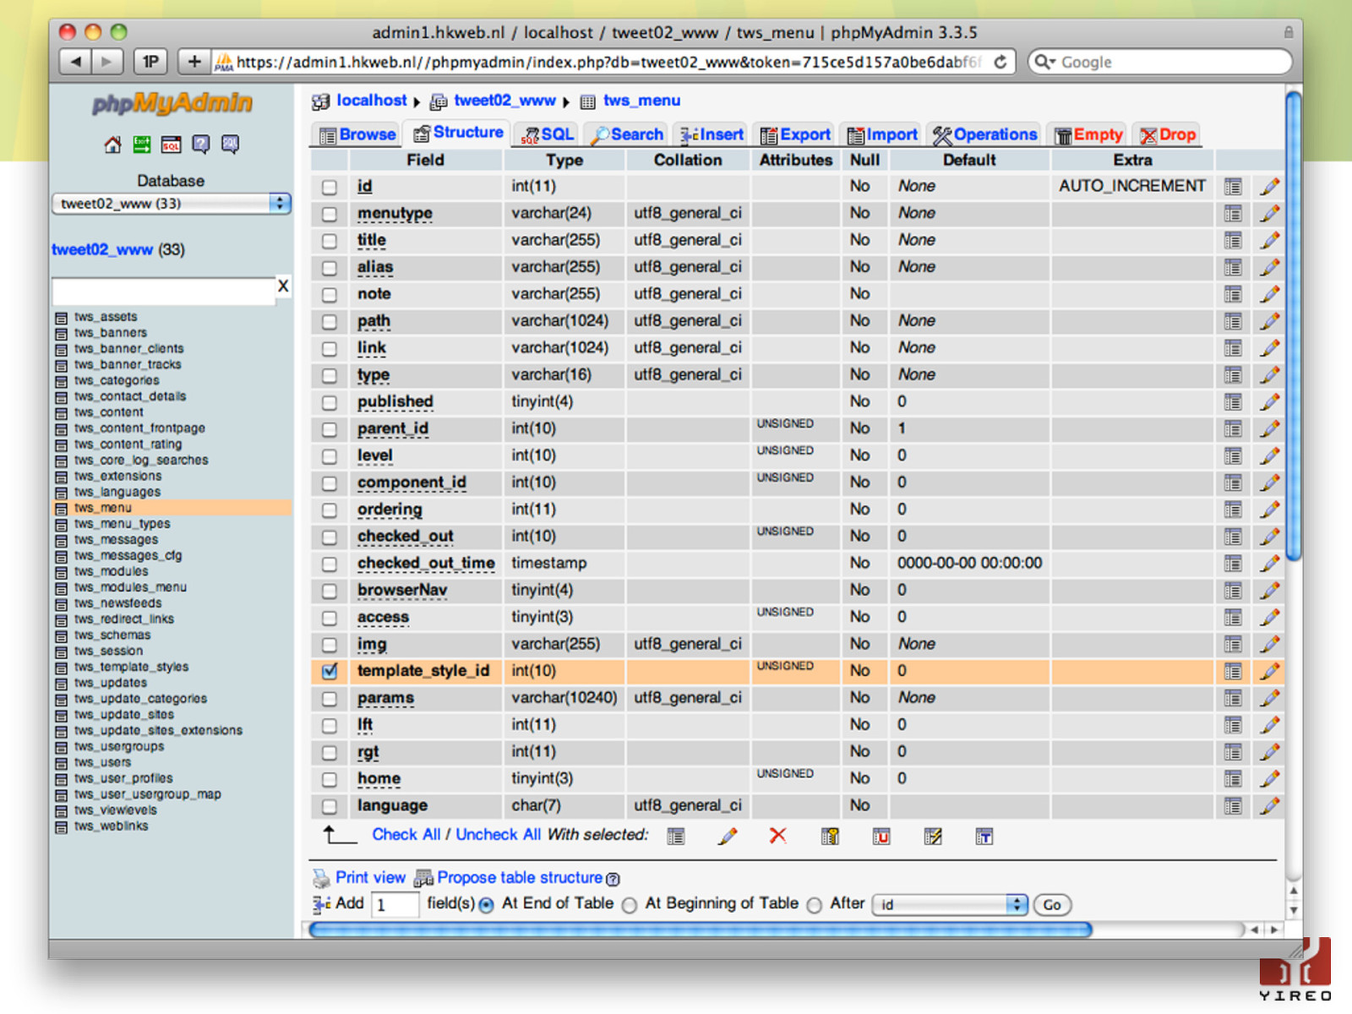
Task: Click Check All link
Action: click(406, 835)
